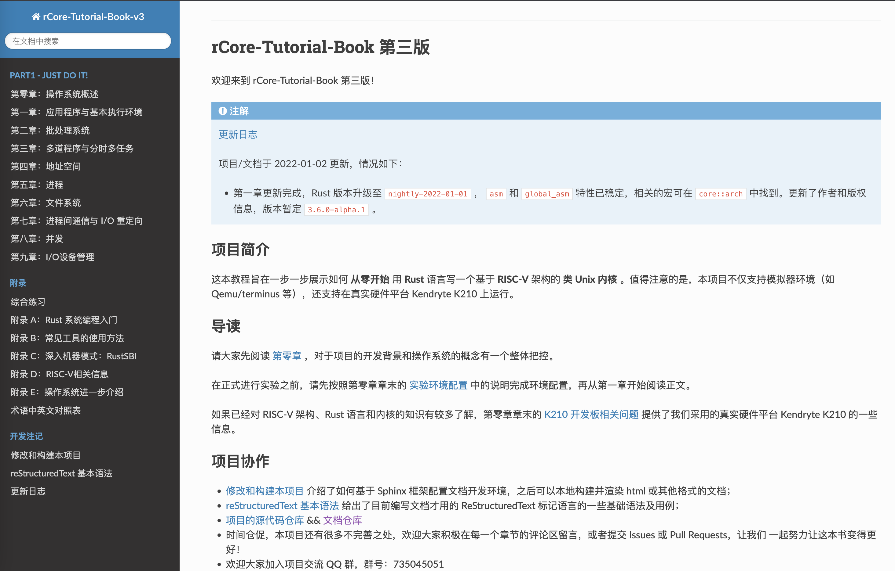The width and height of the screenshot is (895, 571).
Task: Open the 文档仓库 hyperlink
Action: [343, 520]
